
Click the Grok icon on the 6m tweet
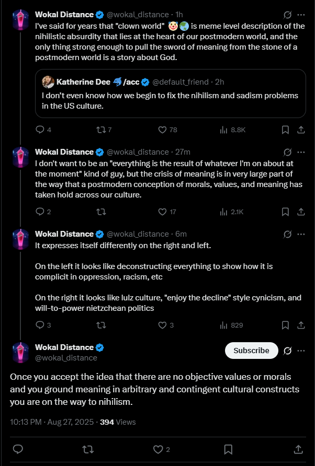point(287,234)
